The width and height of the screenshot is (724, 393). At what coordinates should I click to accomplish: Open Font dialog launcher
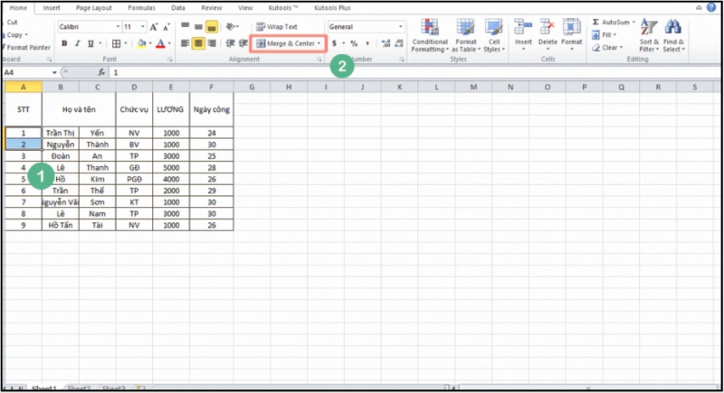coord(170,60)
